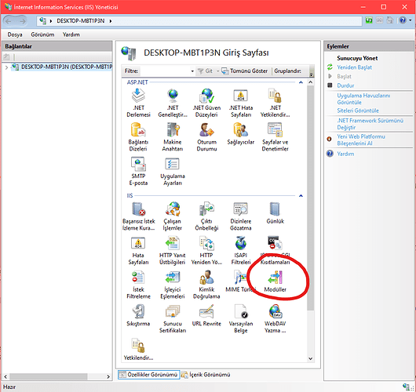Open Sağlayıcılar icon
Viewport: 416px width, 392px height.
click(241, 134)
